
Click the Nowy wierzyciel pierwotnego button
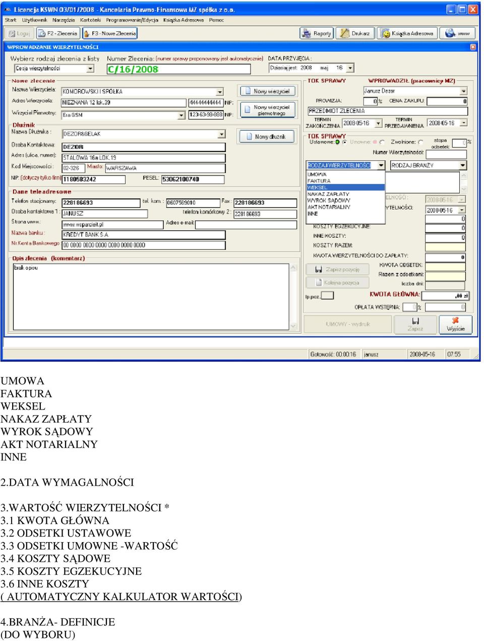click(267, 110)
